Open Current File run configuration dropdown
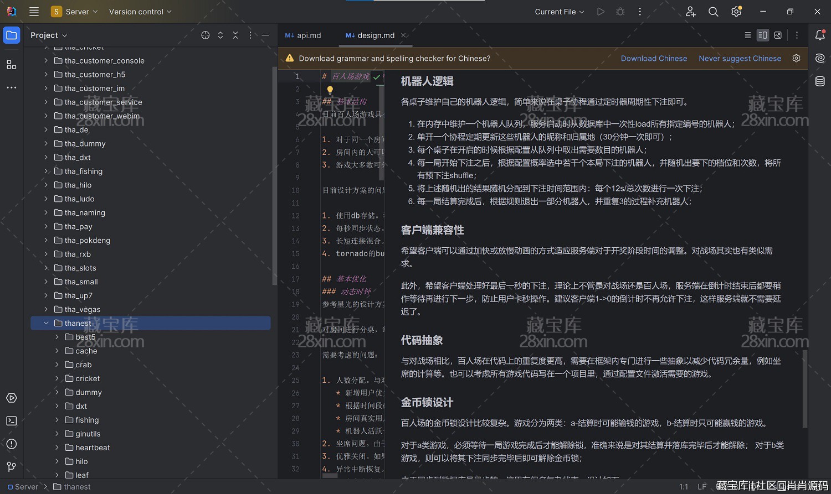This screenshot has height=494, width=831. 560,12
